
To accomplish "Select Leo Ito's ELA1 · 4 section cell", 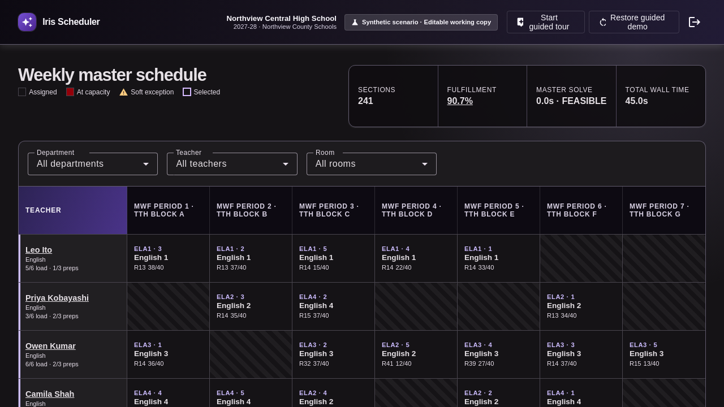I will pos(416,258).
